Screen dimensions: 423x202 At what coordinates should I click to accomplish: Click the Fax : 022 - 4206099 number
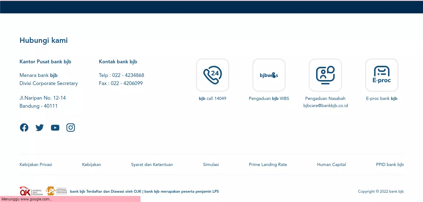click(121, 83)
